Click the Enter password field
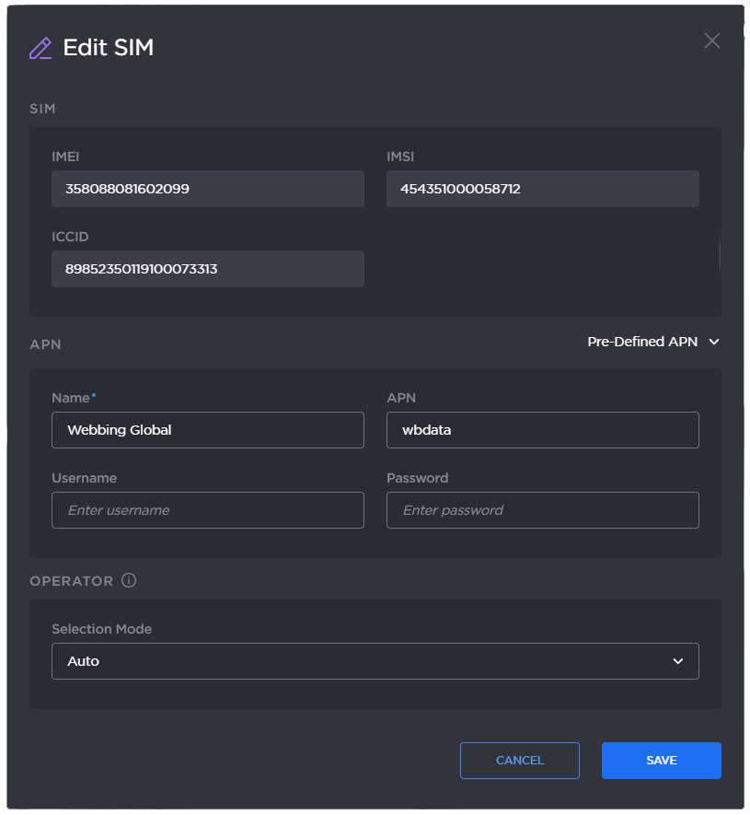 click(542, 509)
